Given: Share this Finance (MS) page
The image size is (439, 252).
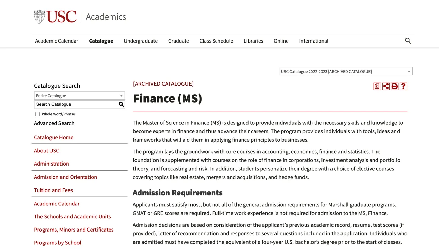Looking at the screenshot, I should click(386, 86).
